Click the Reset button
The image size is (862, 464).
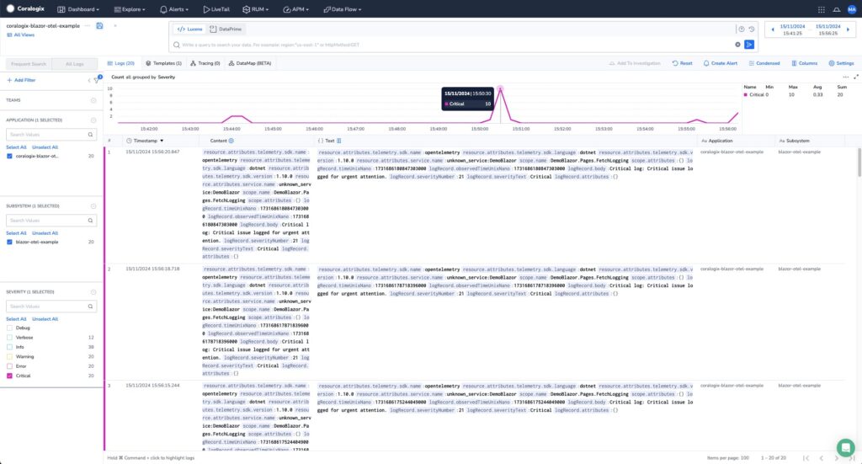click(x=682, y=63)
